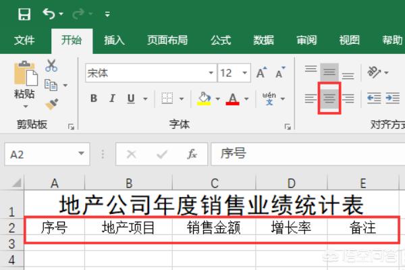Switch to the 审阅 tab
Image resolution: width=405 pixels, height=270 pixels.
306,40
